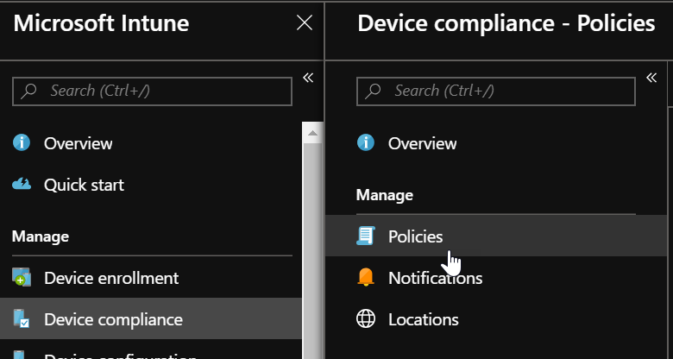Click the magnifier icon in Device compliance search

point(374,91)
